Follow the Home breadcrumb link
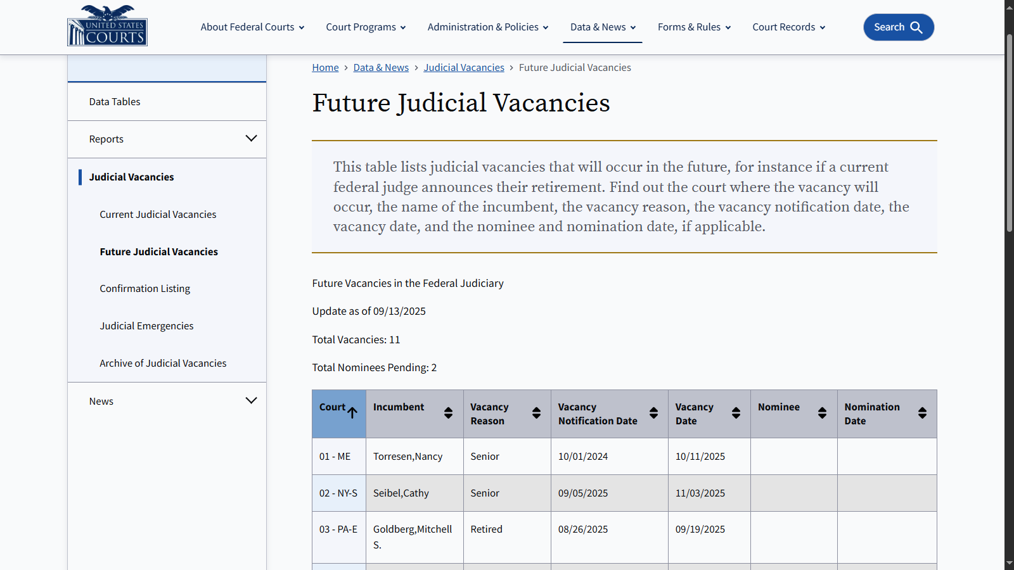Viewport: 1014px width, 570px height. [x=325, y=68]
